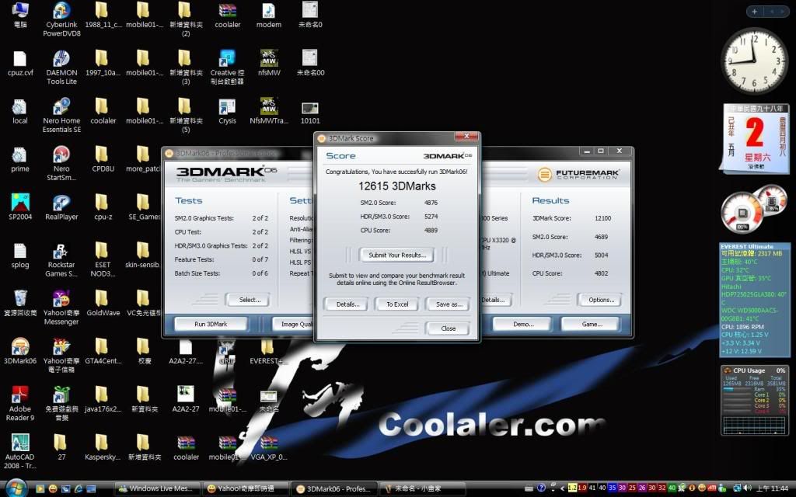This screenshot has height=497, width=796.
Task: Open the Crysis desktop shortcut
Action: [x=227, y=107]
